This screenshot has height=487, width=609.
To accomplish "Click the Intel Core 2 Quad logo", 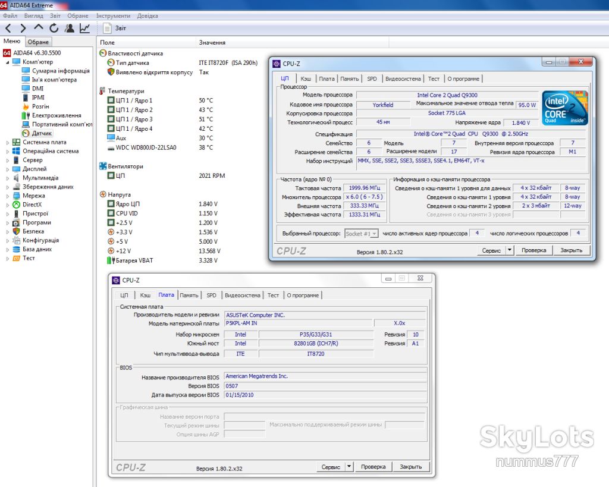I will pos(564,108).
